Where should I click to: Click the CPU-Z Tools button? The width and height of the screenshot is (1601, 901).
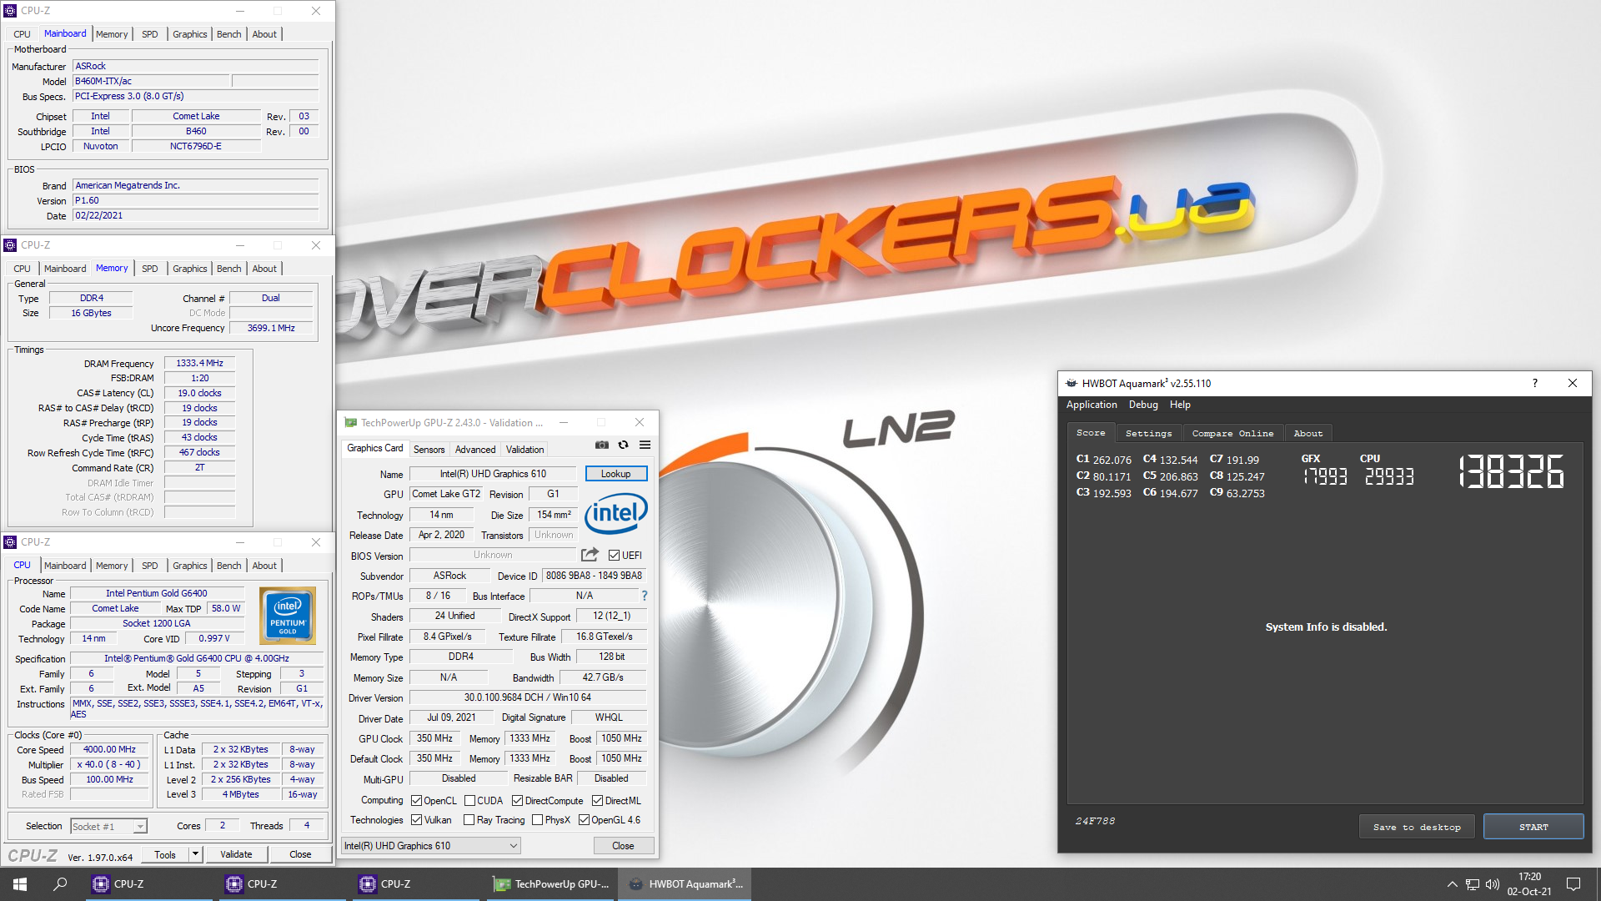(x=165, y=854)
